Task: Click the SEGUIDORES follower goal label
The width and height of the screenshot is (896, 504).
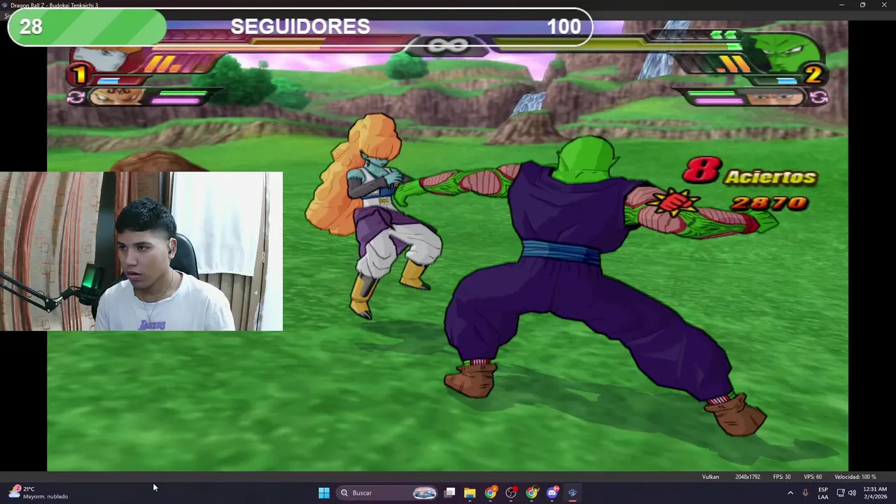Action: click(x=300, y=27)
